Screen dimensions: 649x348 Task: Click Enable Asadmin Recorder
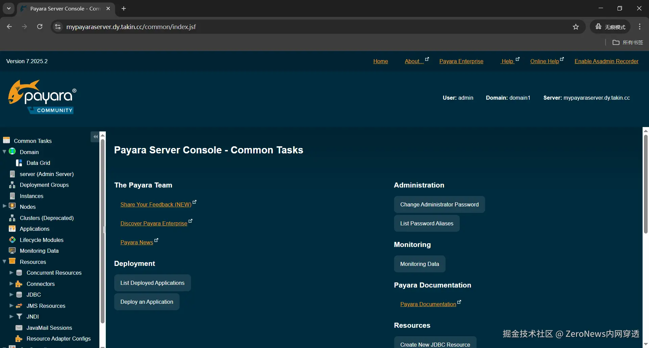tap(606, 61)
